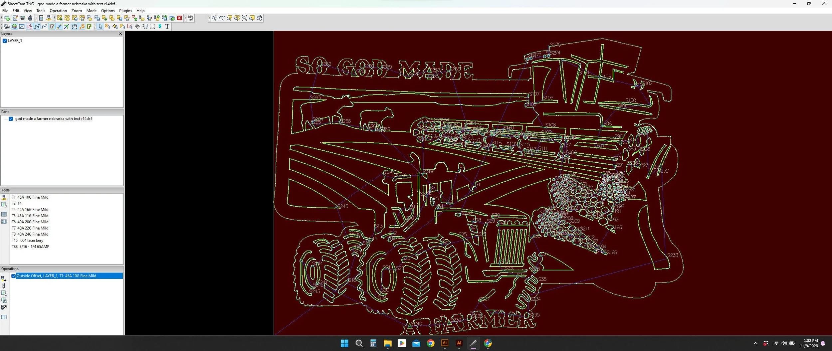Click the jet cutting tool icon beside the calculator
The height and width of the screenshot is (351, 832).
pos(49,18)
